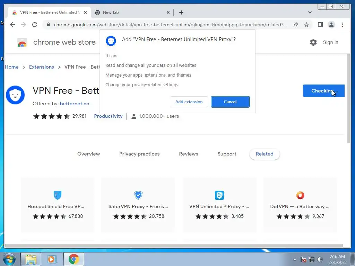This screenshot has width=355, height=266.
Task: Select the VPN Free Betternet browser tab
Action: [x=49, y=12]
